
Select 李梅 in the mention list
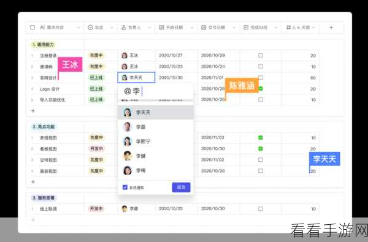156,170
